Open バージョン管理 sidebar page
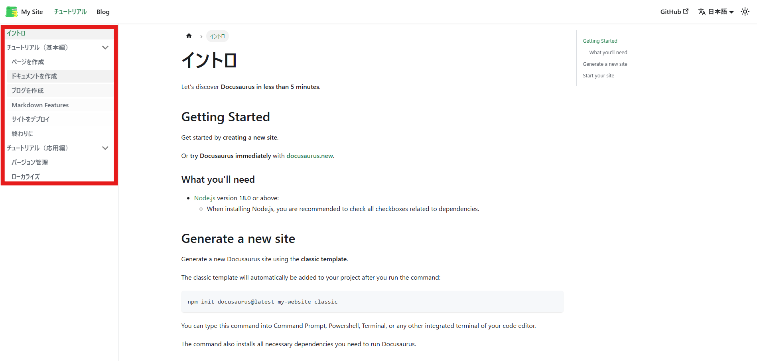This screenshot has height=361, width=757. [61, 162]
